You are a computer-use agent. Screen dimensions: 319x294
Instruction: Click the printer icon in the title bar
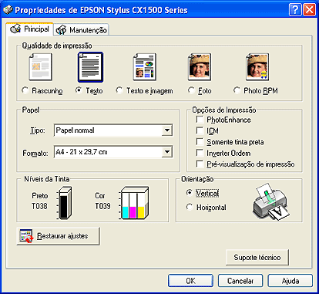tap(8, 10)
